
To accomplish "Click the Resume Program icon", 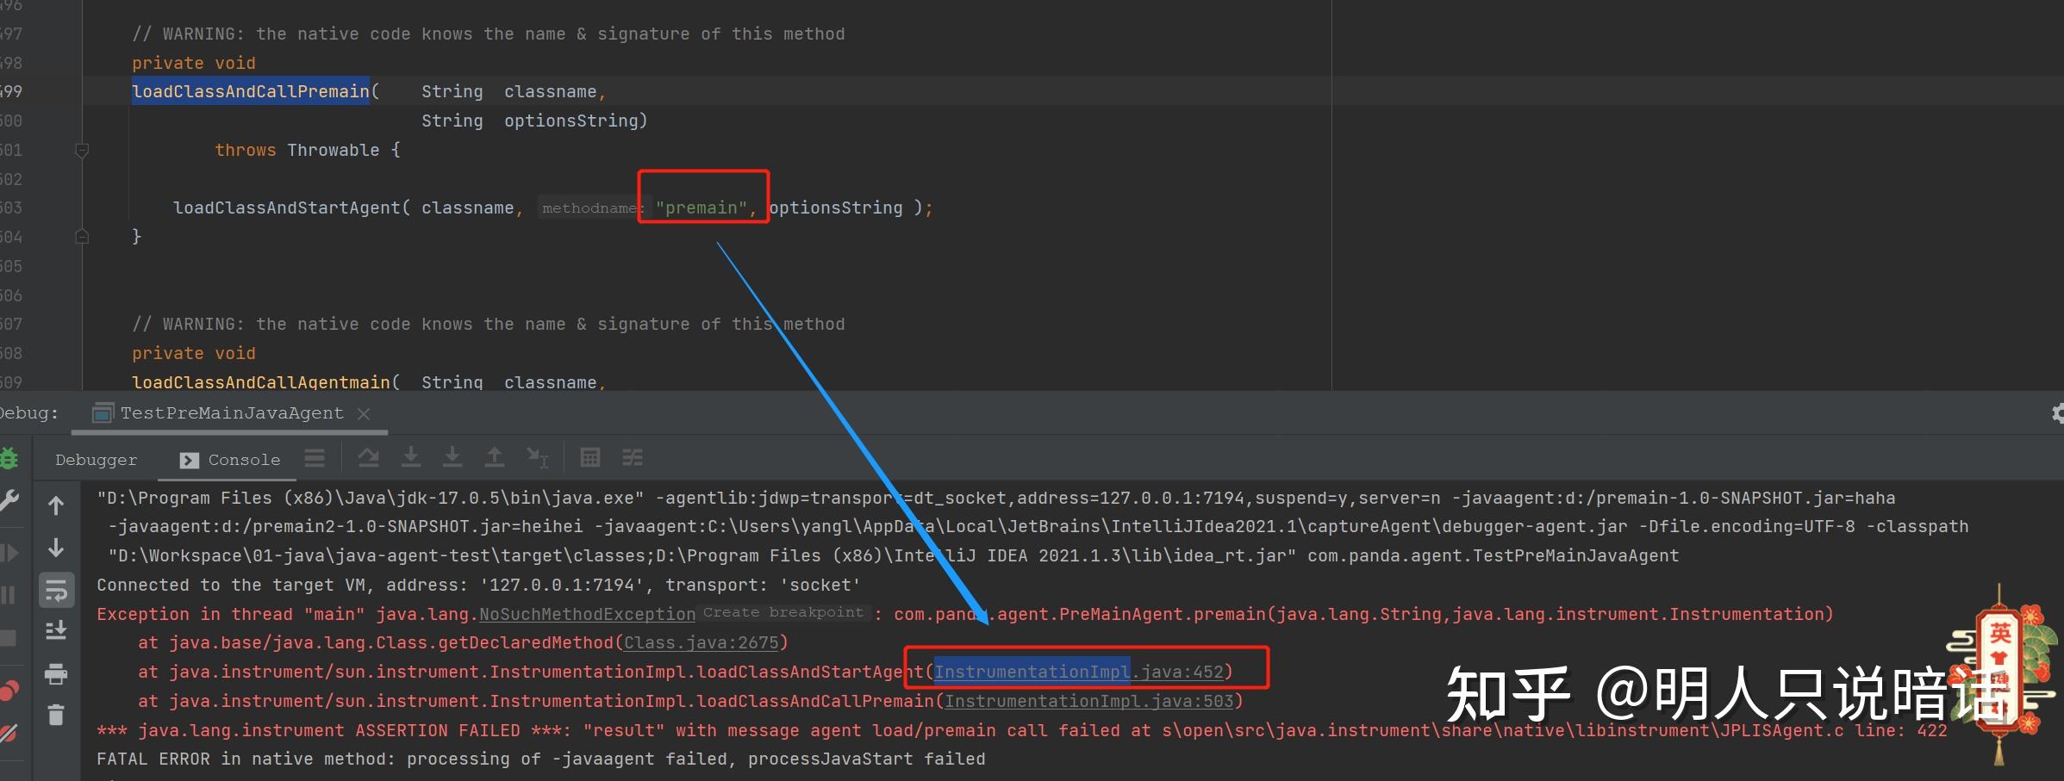I will (8, 552).
